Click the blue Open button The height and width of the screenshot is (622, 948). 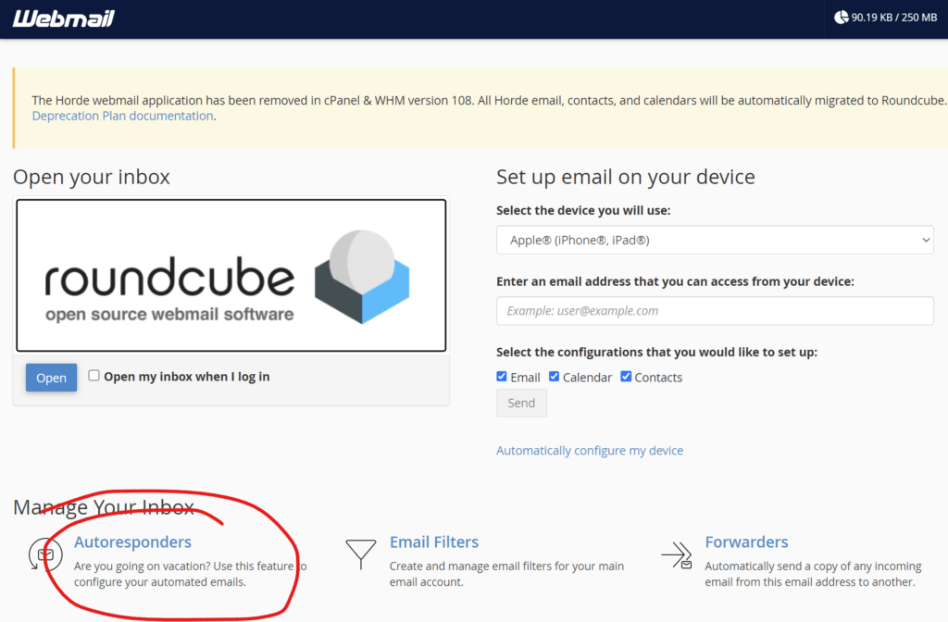click(x=52, y=378)
